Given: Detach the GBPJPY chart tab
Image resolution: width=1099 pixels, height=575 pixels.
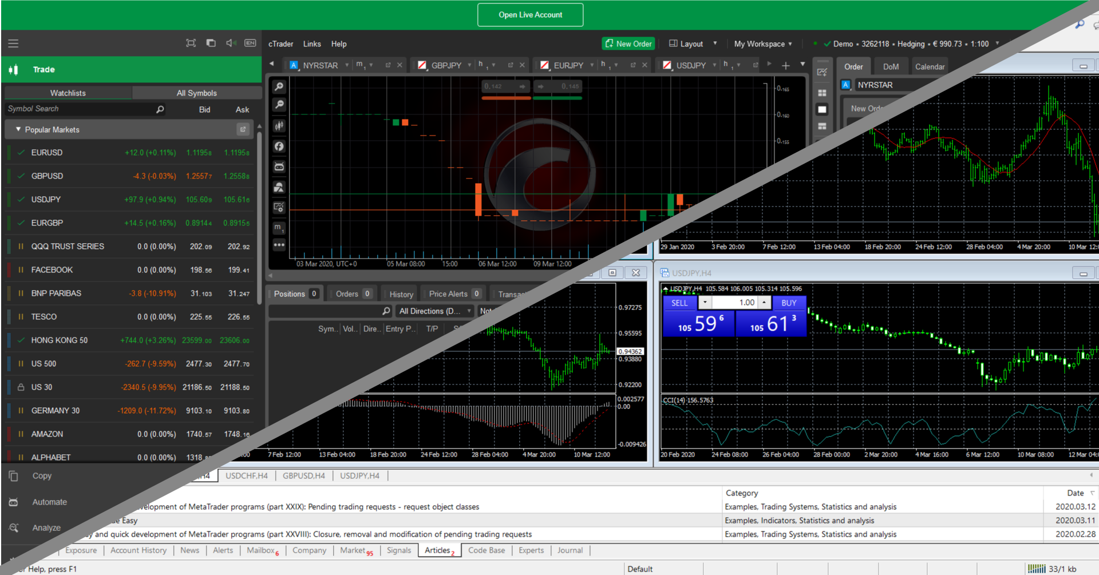Looking at the screenshot, I should coord(510,65).
